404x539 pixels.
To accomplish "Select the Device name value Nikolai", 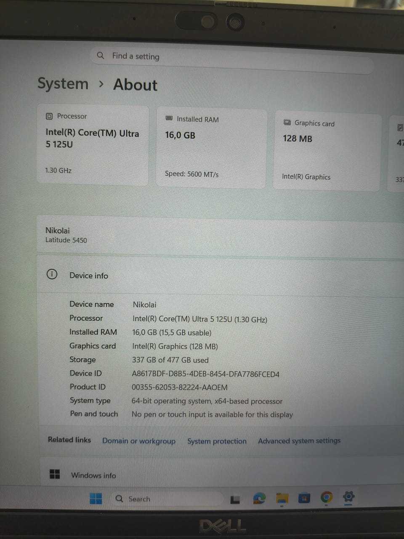I will point(144,304).
